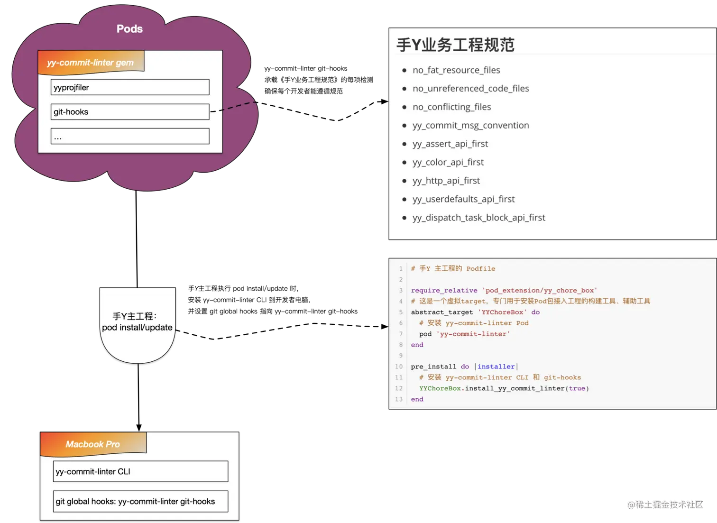
Task: Click the yyprojfiler box
Action: tap(130, 87)
